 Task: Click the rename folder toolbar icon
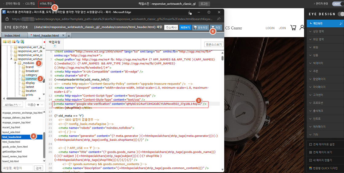pos(9,42)
